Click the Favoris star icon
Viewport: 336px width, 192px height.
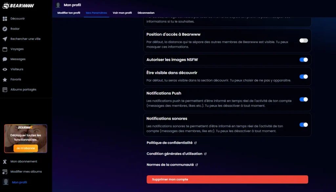click(5, 80)
